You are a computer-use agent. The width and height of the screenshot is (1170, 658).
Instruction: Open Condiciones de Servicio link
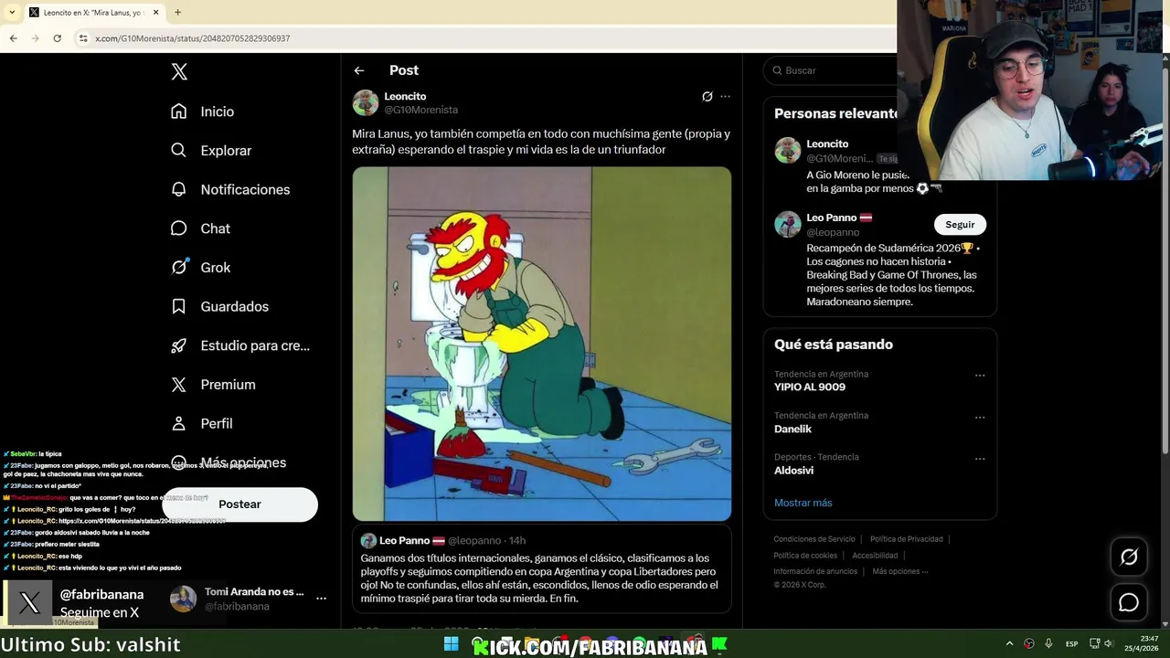click(x=814, y=539)
